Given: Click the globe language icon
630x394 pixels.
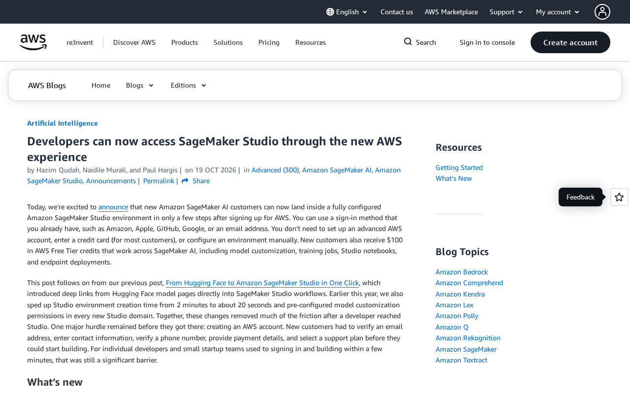Looking at the screenshot, I should pyautogui.click(x=330, y=12).
